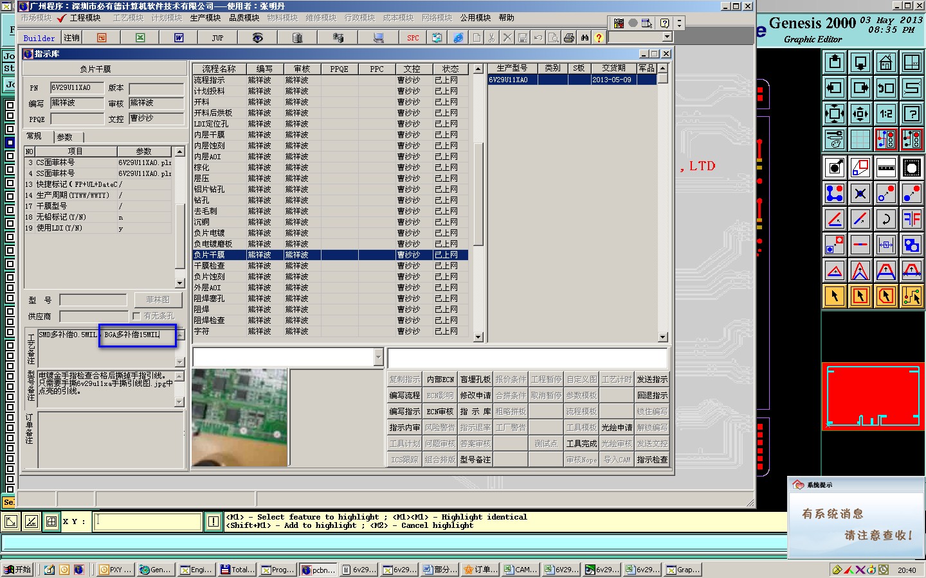Open the pcbn taskbar item
The height and width of the screenshot is (578, 926).
click(x=318, y=570)
